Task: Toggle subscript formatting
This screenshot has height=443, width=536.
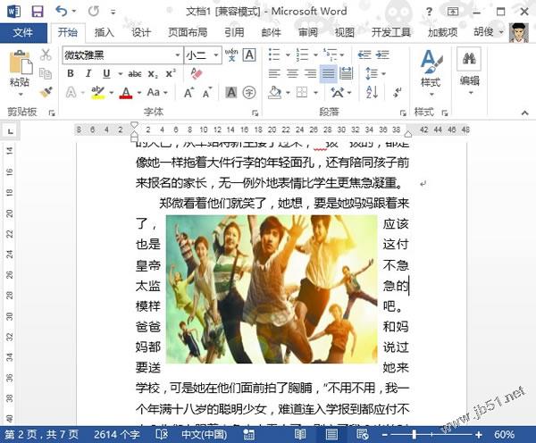Action: point(153,74)
